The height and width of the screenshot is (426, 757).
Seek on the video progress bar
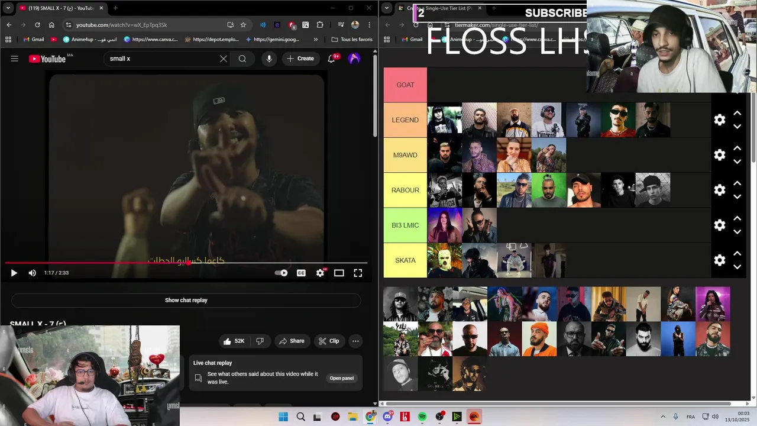(x=186, y=263)
